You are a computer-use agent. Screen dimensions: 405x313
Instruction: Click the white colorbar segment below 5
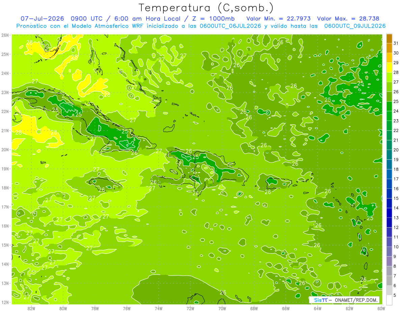(389, 300)
